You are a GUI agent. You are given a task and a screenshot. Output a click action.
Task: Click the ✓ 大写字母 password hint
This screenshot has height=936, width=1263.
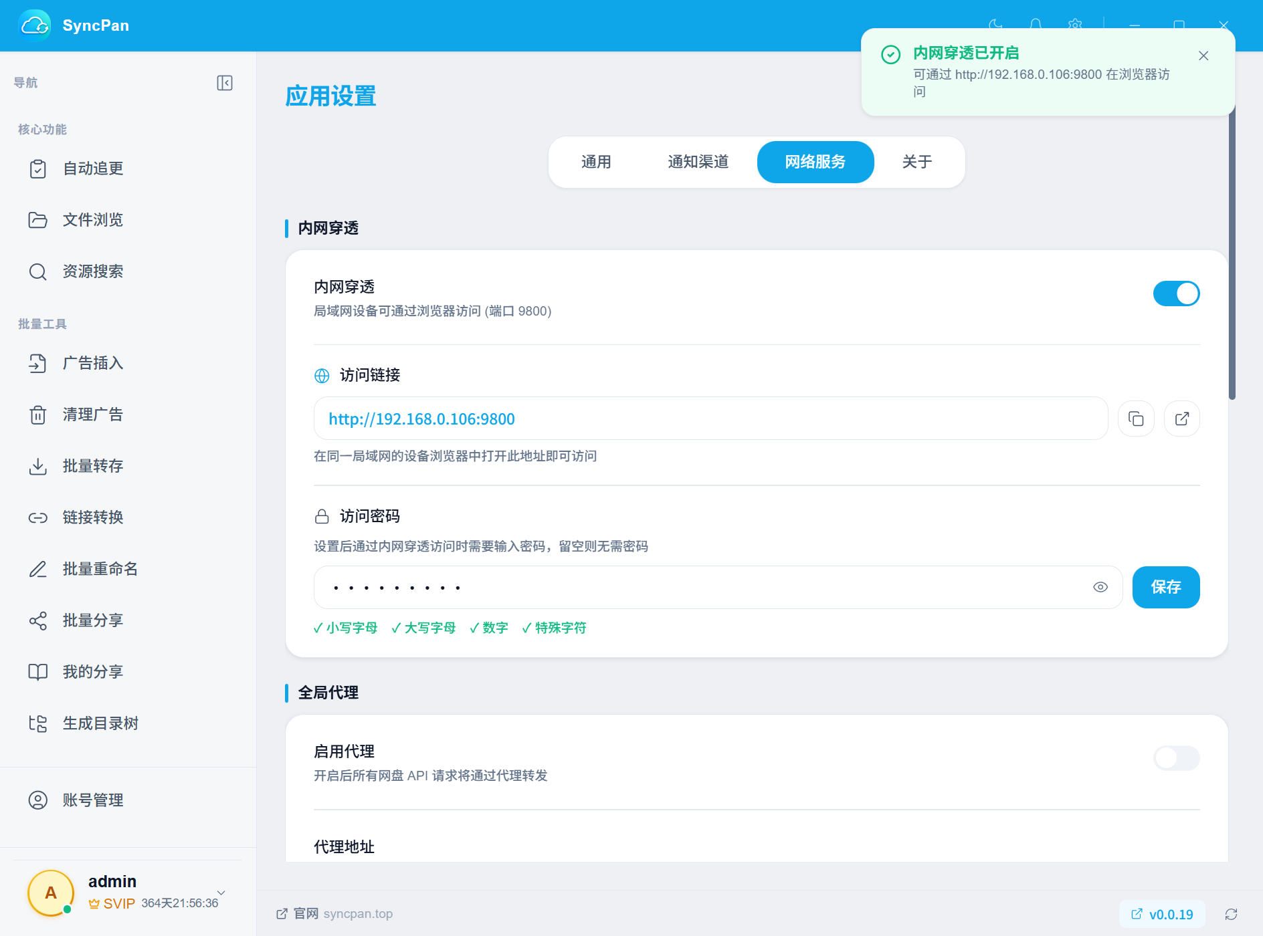[x=423, y=628]
